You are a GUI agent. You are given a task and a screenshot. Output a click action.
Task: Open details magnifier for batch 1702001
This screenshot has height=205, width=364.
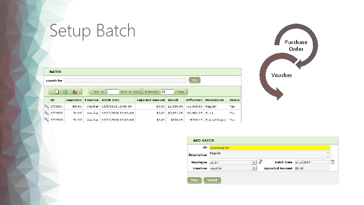46,106
